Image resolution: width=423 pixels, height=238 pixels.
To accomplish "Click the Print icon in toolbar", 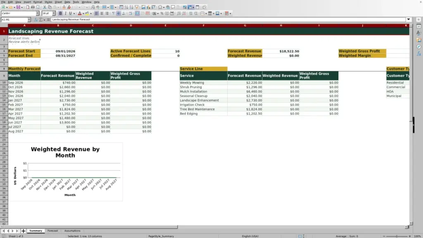I will point(33,7).
